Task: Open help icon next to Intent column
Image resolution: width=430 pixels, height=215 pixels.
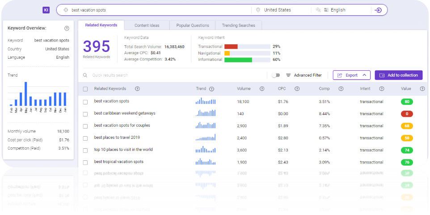Action: [x=381, y=89]
